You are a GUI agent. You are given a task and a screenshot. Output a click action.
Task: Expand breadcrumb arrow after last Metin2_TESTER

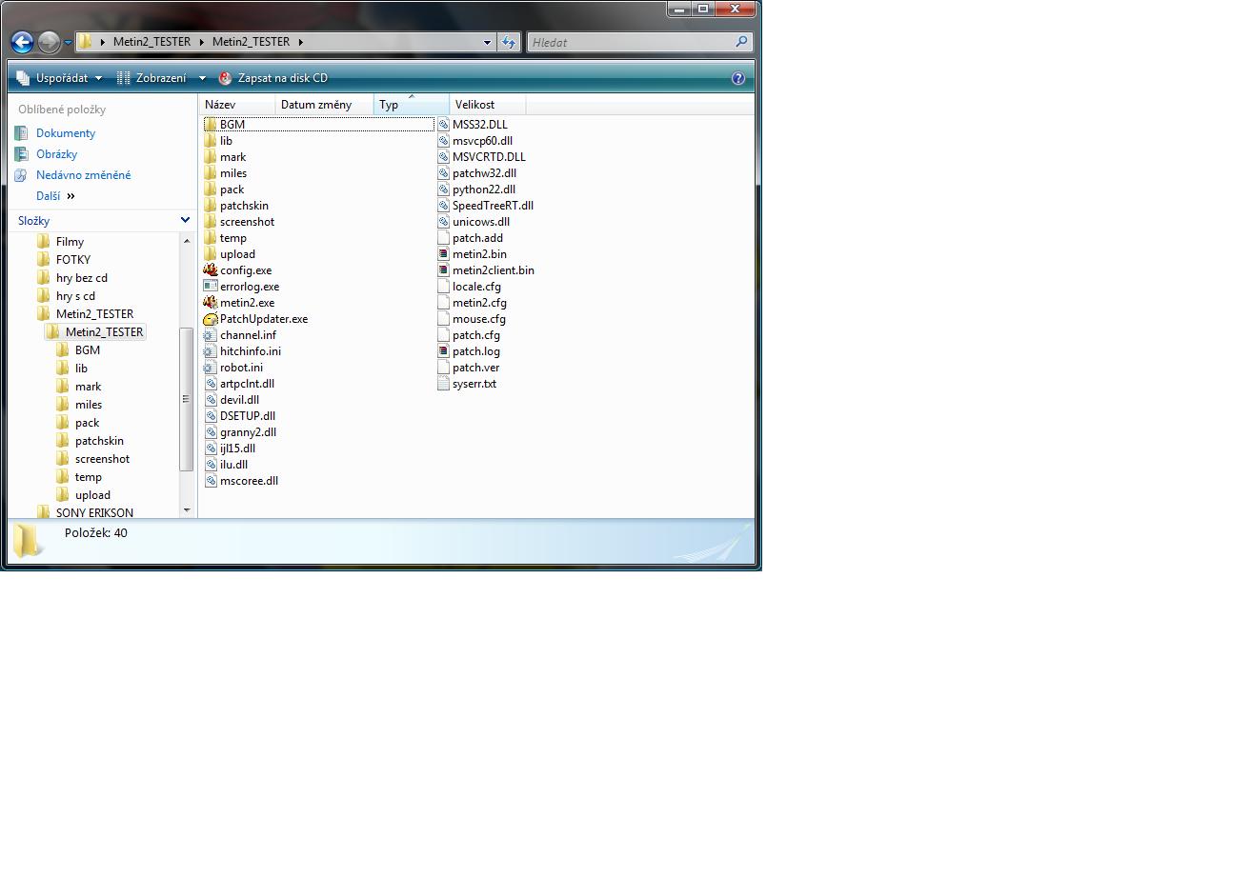tap(300, 42)
